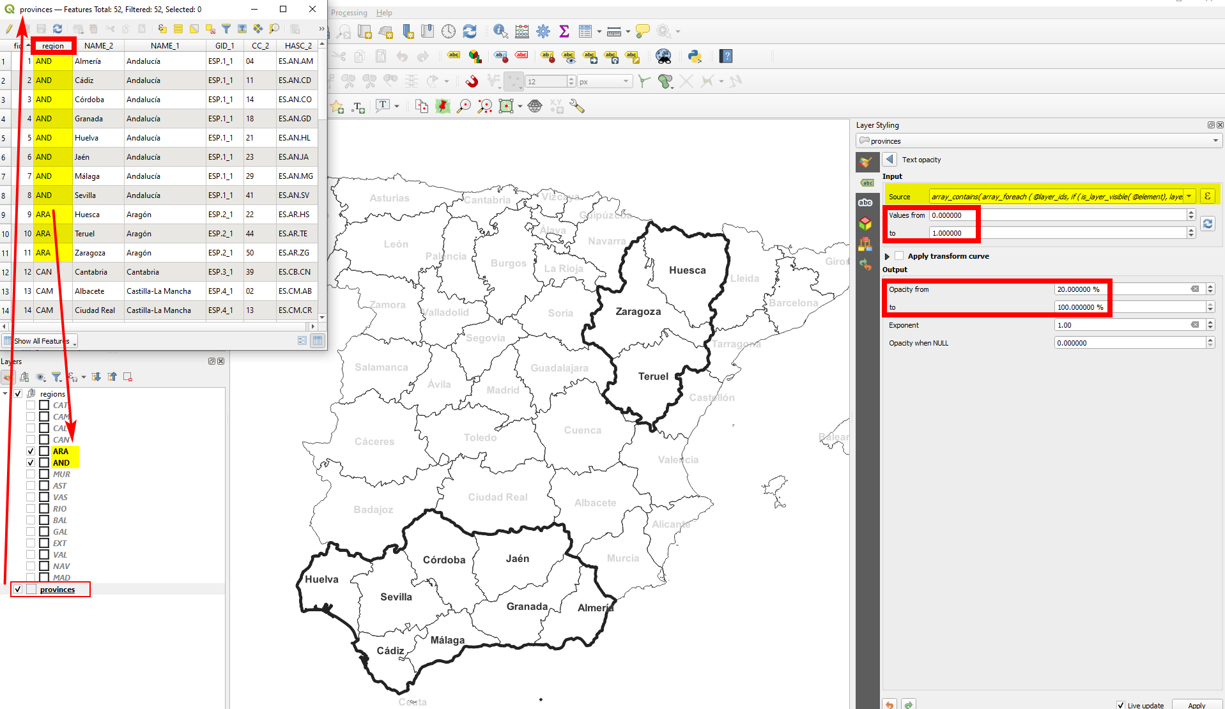Fetch value range from layer button

coord(1207,224)
